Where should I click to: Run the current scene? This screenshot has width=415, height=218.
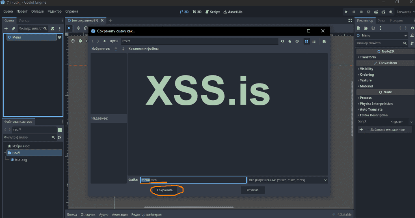376,12
